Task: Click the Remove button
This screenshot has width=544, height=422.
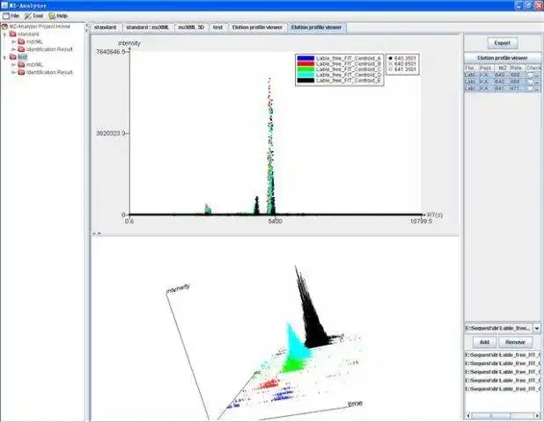Action: pos(515,342)
